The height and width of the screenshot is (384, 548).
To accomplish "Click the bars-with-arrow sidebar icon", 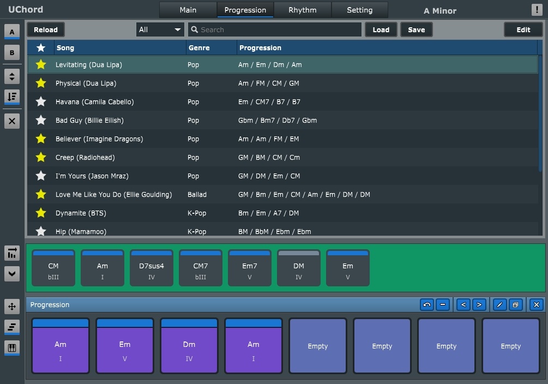I will click(12, 253).
